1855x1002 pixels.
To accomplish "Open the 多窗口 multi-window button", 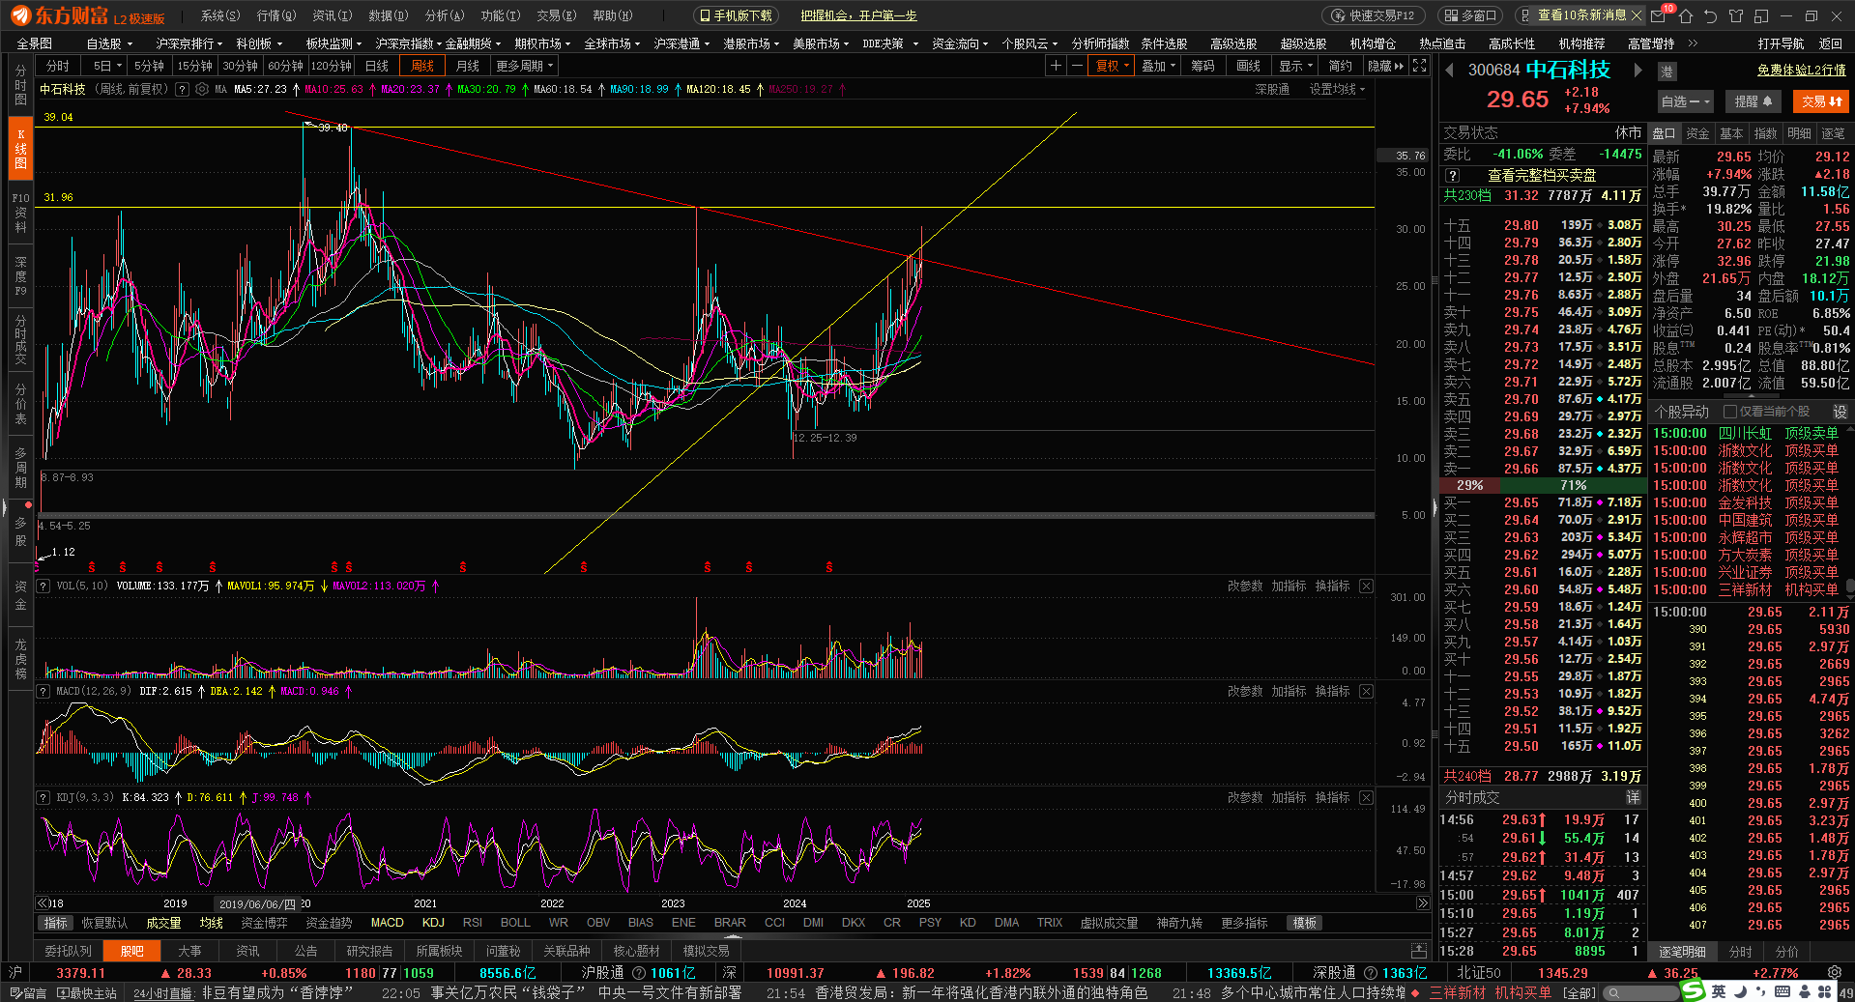I will tap(1471, 15).
